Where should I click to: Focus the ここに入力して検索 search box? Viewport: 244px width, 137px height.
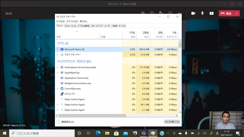[42, 133]
